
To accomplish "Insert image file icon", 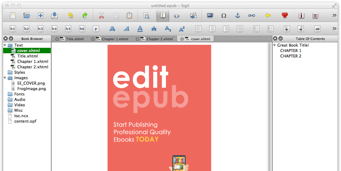I will pyautogui.click(x=210, y=15).
